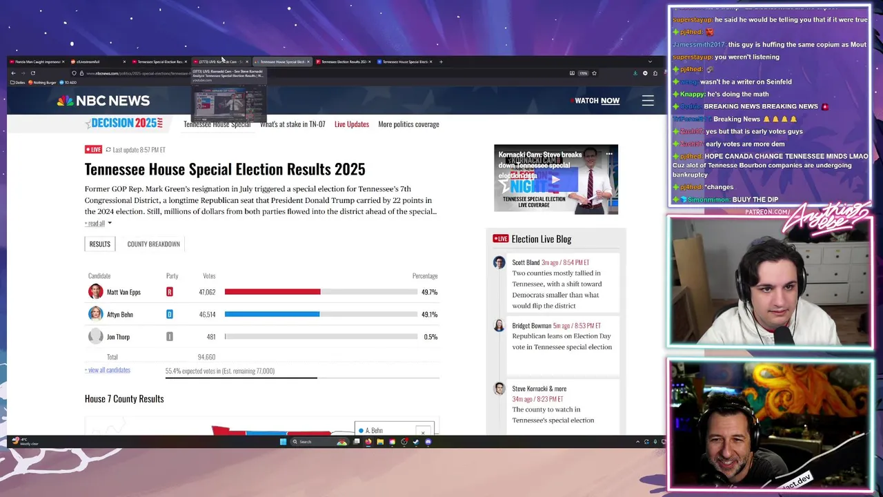Click the 47,062 votes value
This screenshot has height=497, width=883.
coord(207,292)
